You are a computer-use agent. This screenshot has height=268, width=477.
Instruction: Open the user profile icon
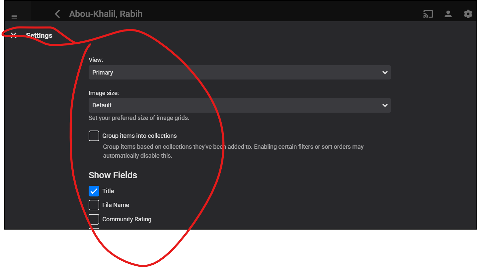point(448,14)
